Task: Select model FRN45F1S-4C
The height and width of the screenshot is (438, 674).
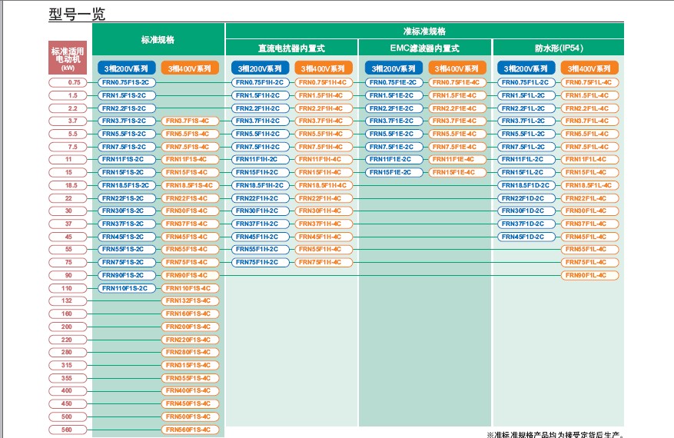Action: point(190,237)
